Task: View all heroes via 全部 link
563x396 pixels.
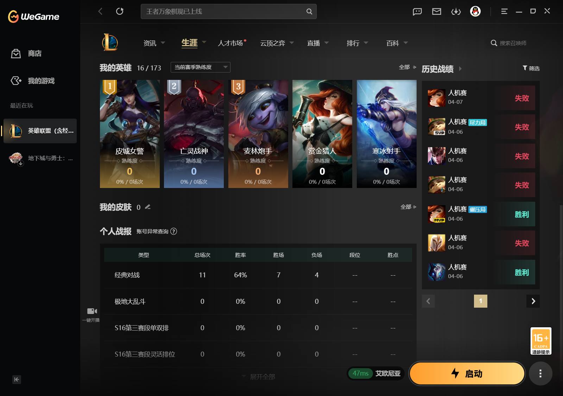Action: pos(407,67)
